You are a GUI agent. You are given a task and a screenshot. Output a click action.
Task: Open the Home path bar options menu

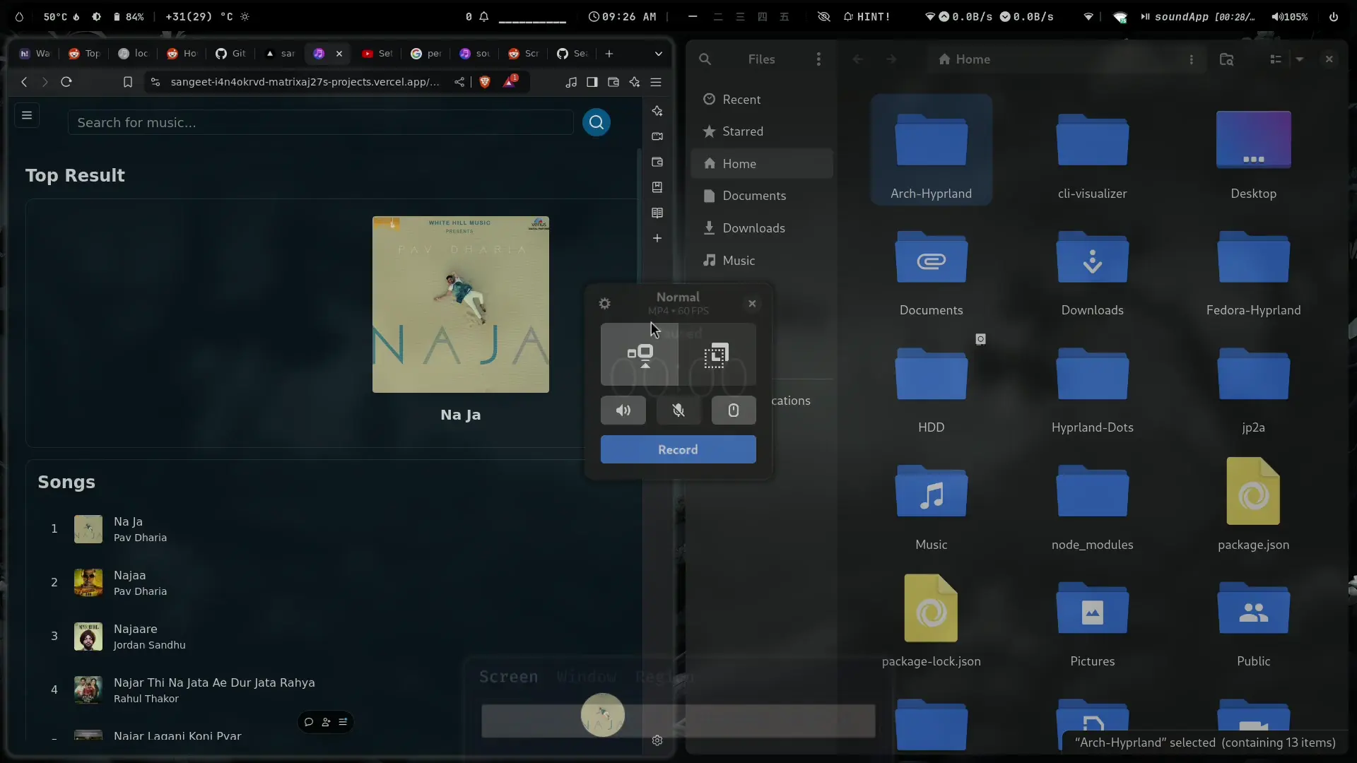(x=1191, y=59)
